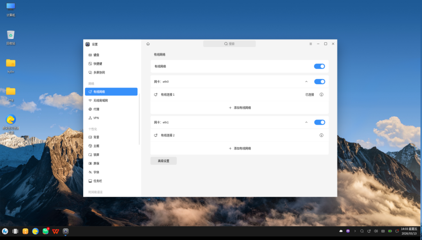Open WPS Office from taskbar

(x=56, y=231)
